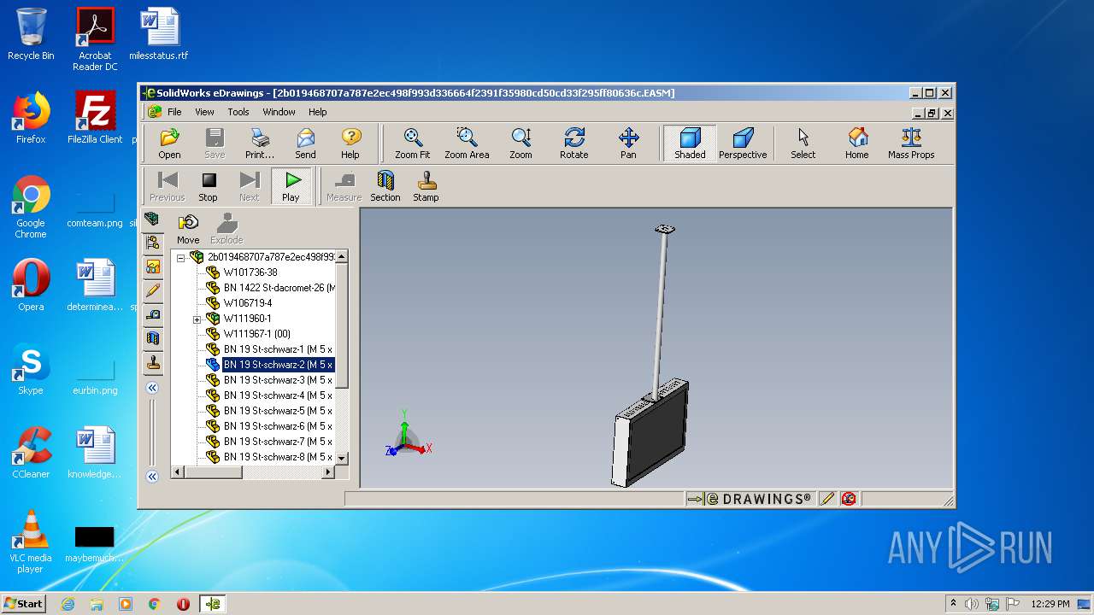Toggle the Play animation button
The image size is (1094, 615).
tap(291, 186)
